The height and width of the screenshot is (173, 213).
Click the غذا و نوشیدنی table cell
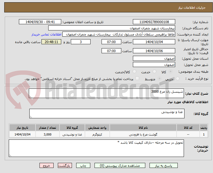(x=72, y=134)
